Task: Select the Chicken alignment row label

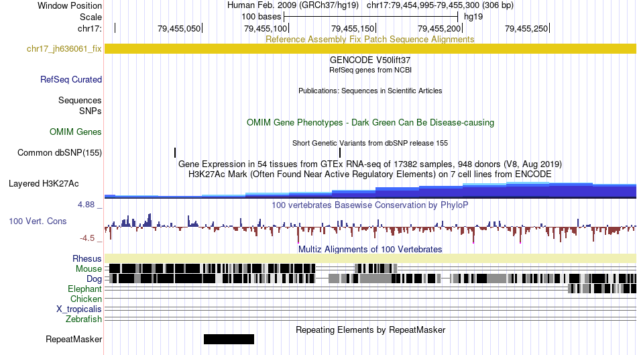Action: 86,299
